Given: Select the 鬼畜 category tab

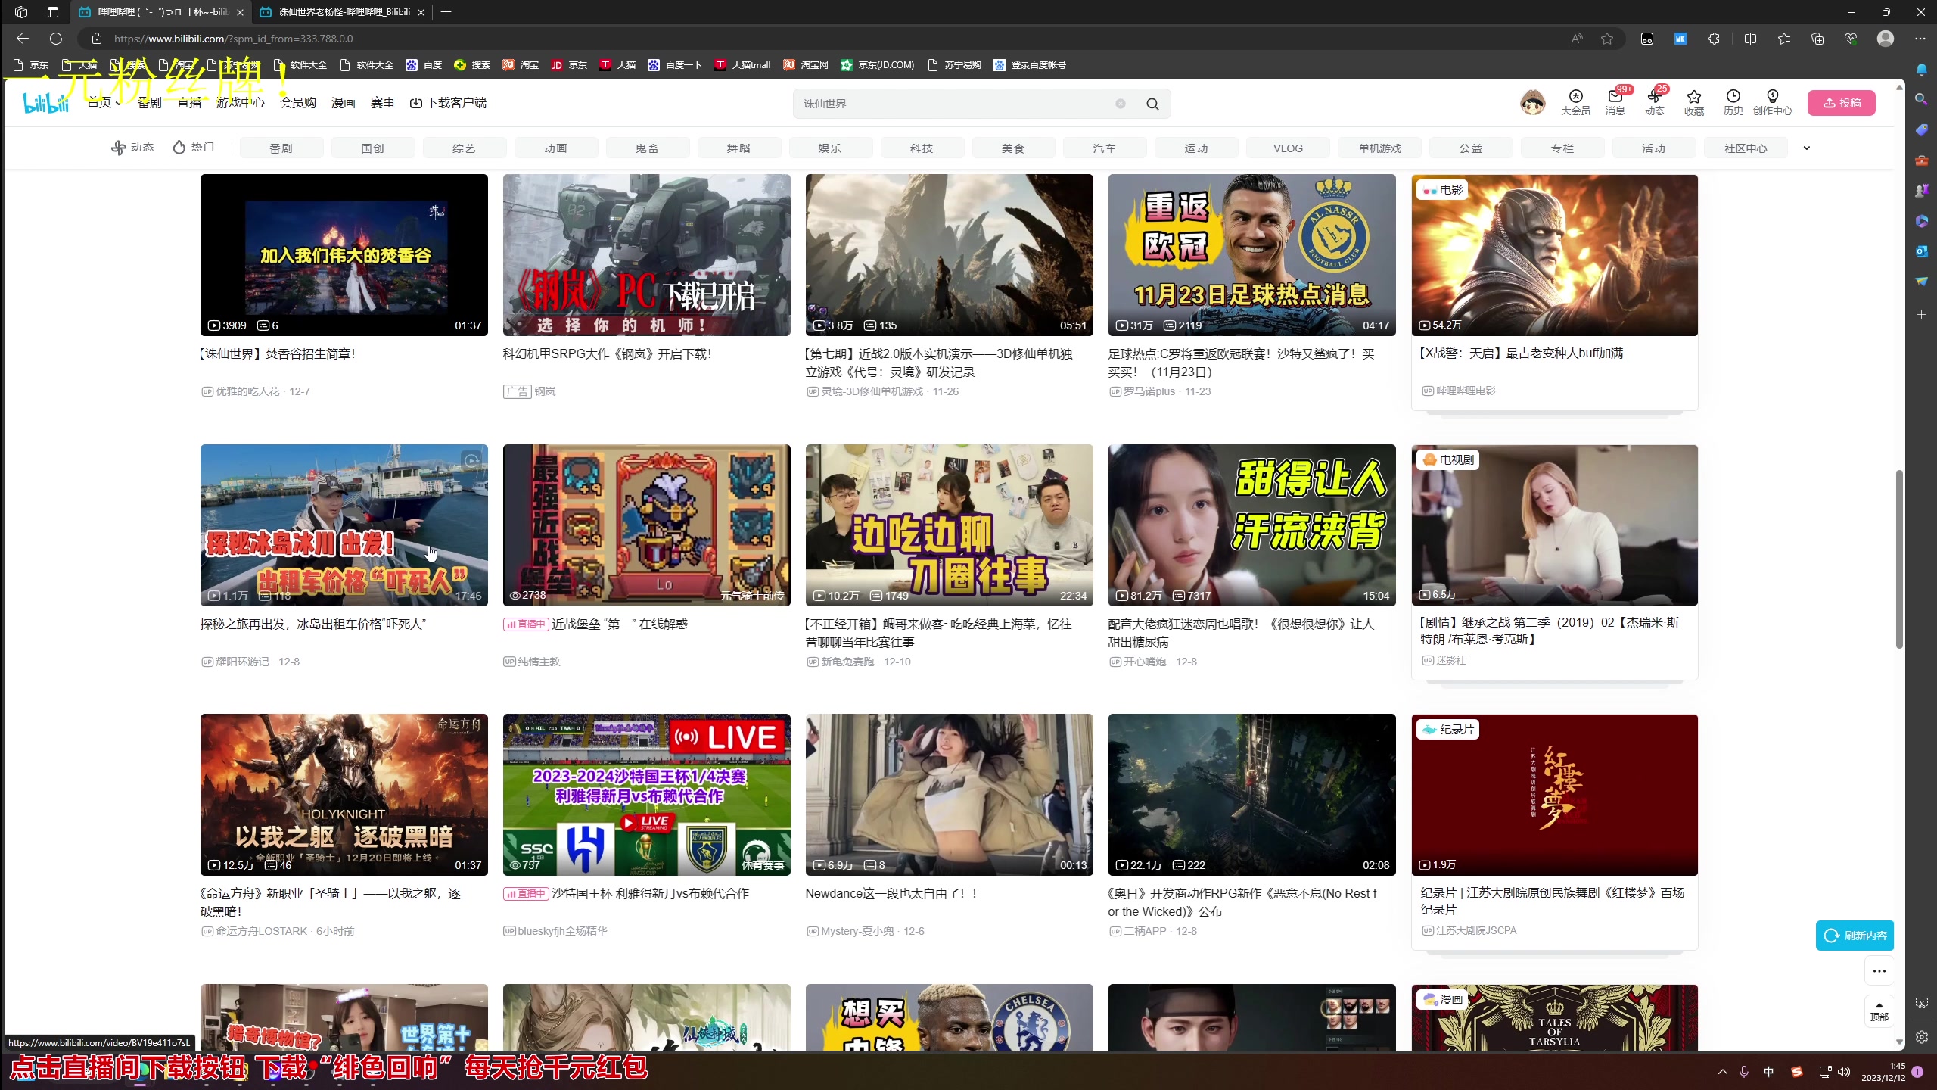Looking at the screenshot, I should (647, 148).
